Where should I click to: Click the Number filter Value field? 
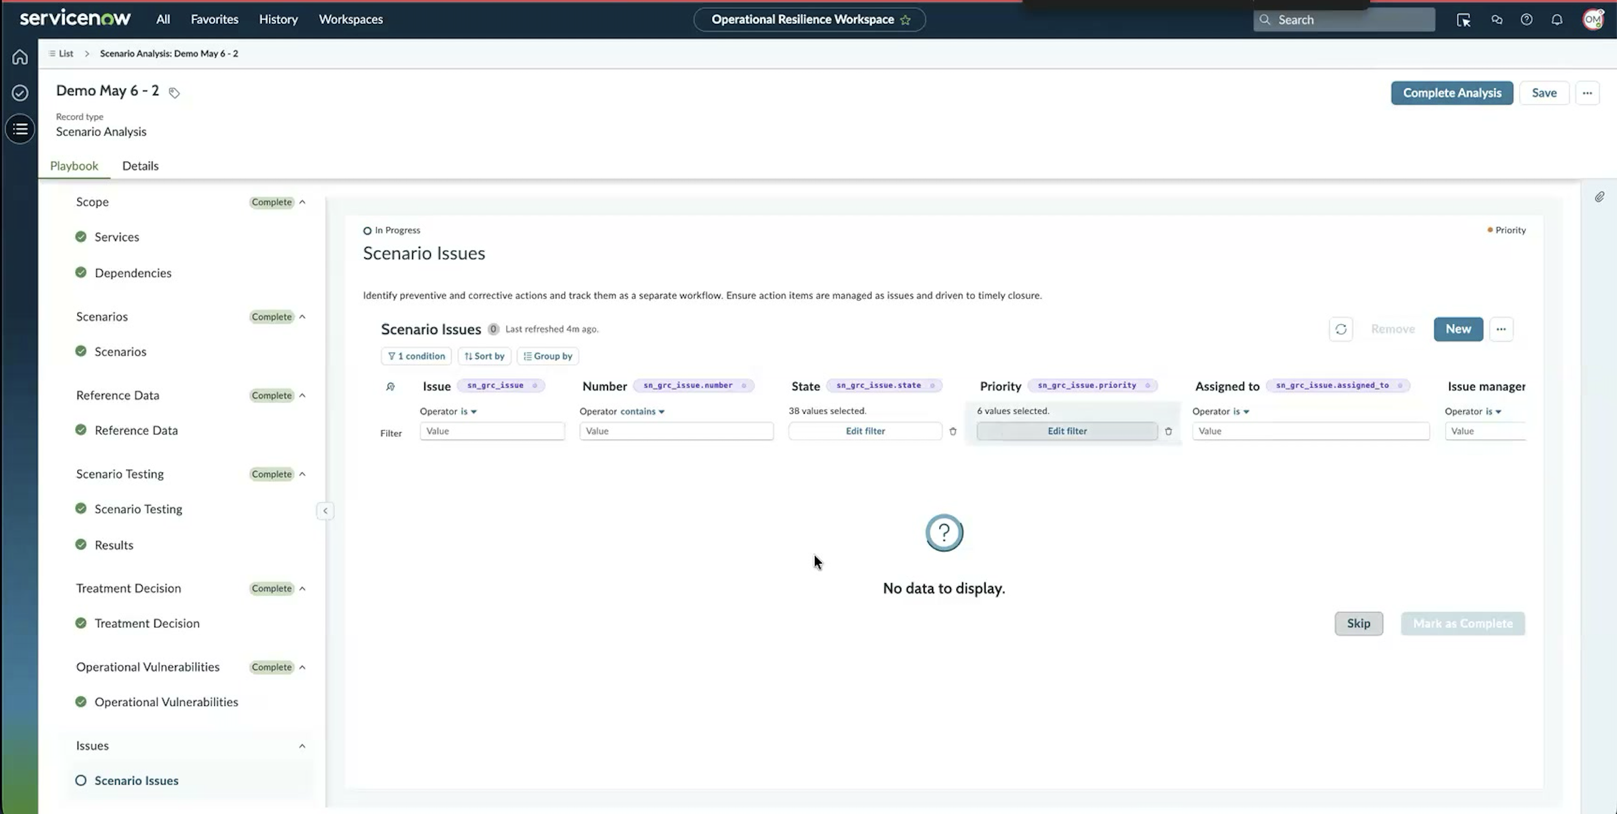point(676,431)
